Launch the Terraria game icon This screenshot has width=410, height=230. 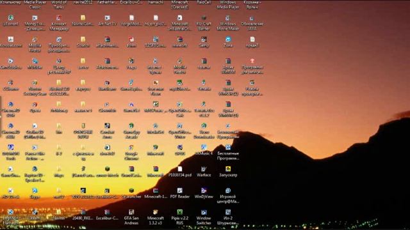[x=204, y=82]
